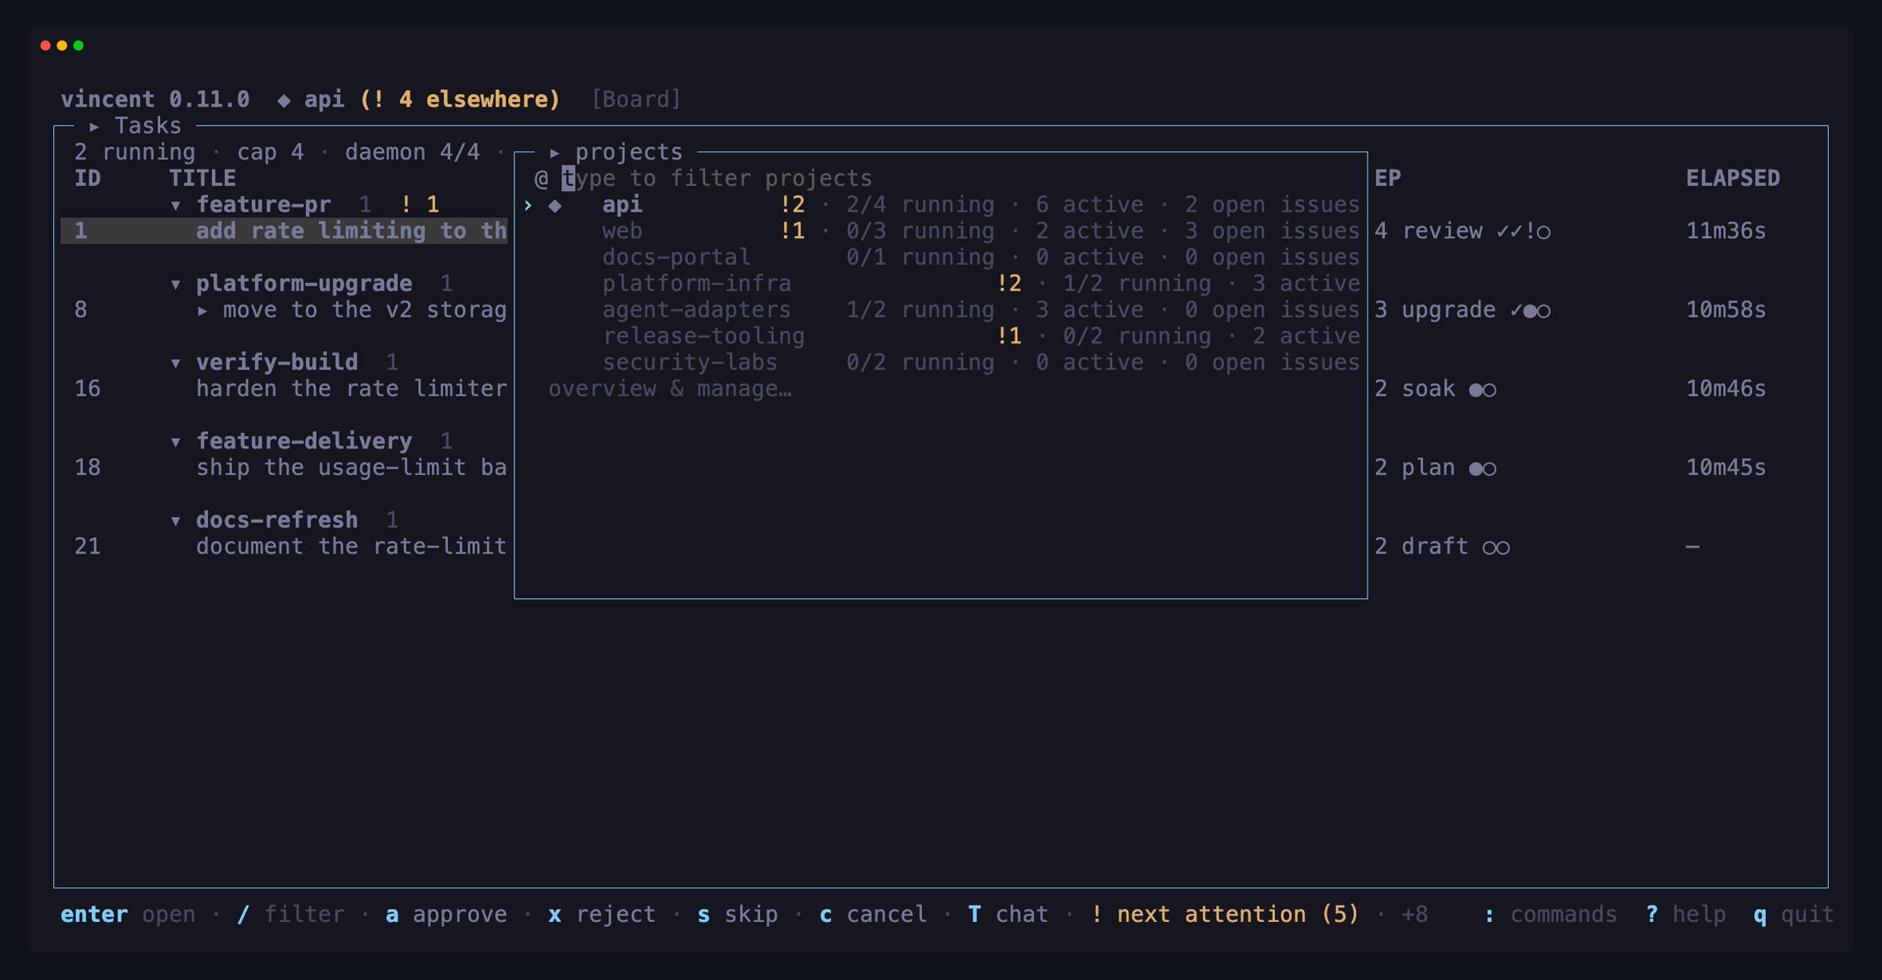Open 'overview & manage…' entry
The height and width of the screenshot is (980, 1882).
pos(670,389)
